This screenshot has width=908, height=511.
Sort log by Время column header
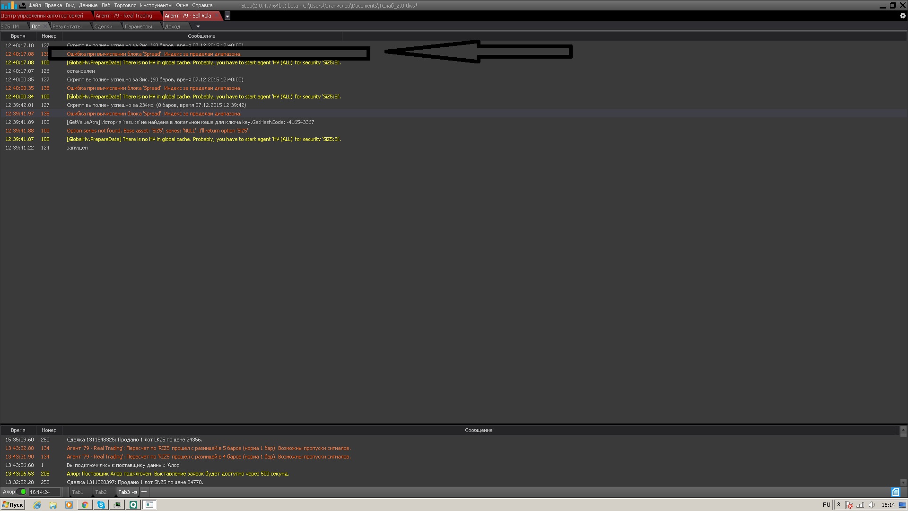(x=18, y=36)
